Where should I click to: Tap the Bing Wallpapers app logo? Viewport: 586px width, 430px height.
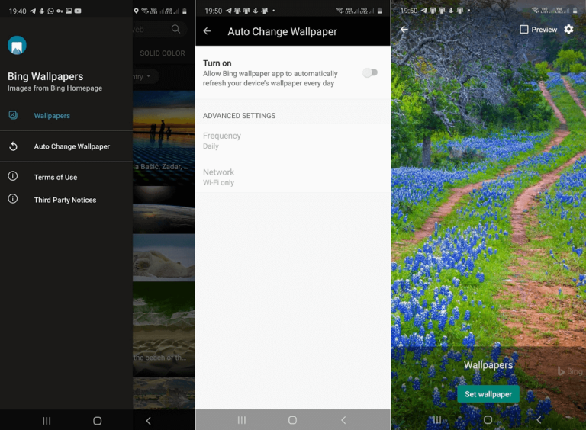pyautogui.click(x=17, y=45)
